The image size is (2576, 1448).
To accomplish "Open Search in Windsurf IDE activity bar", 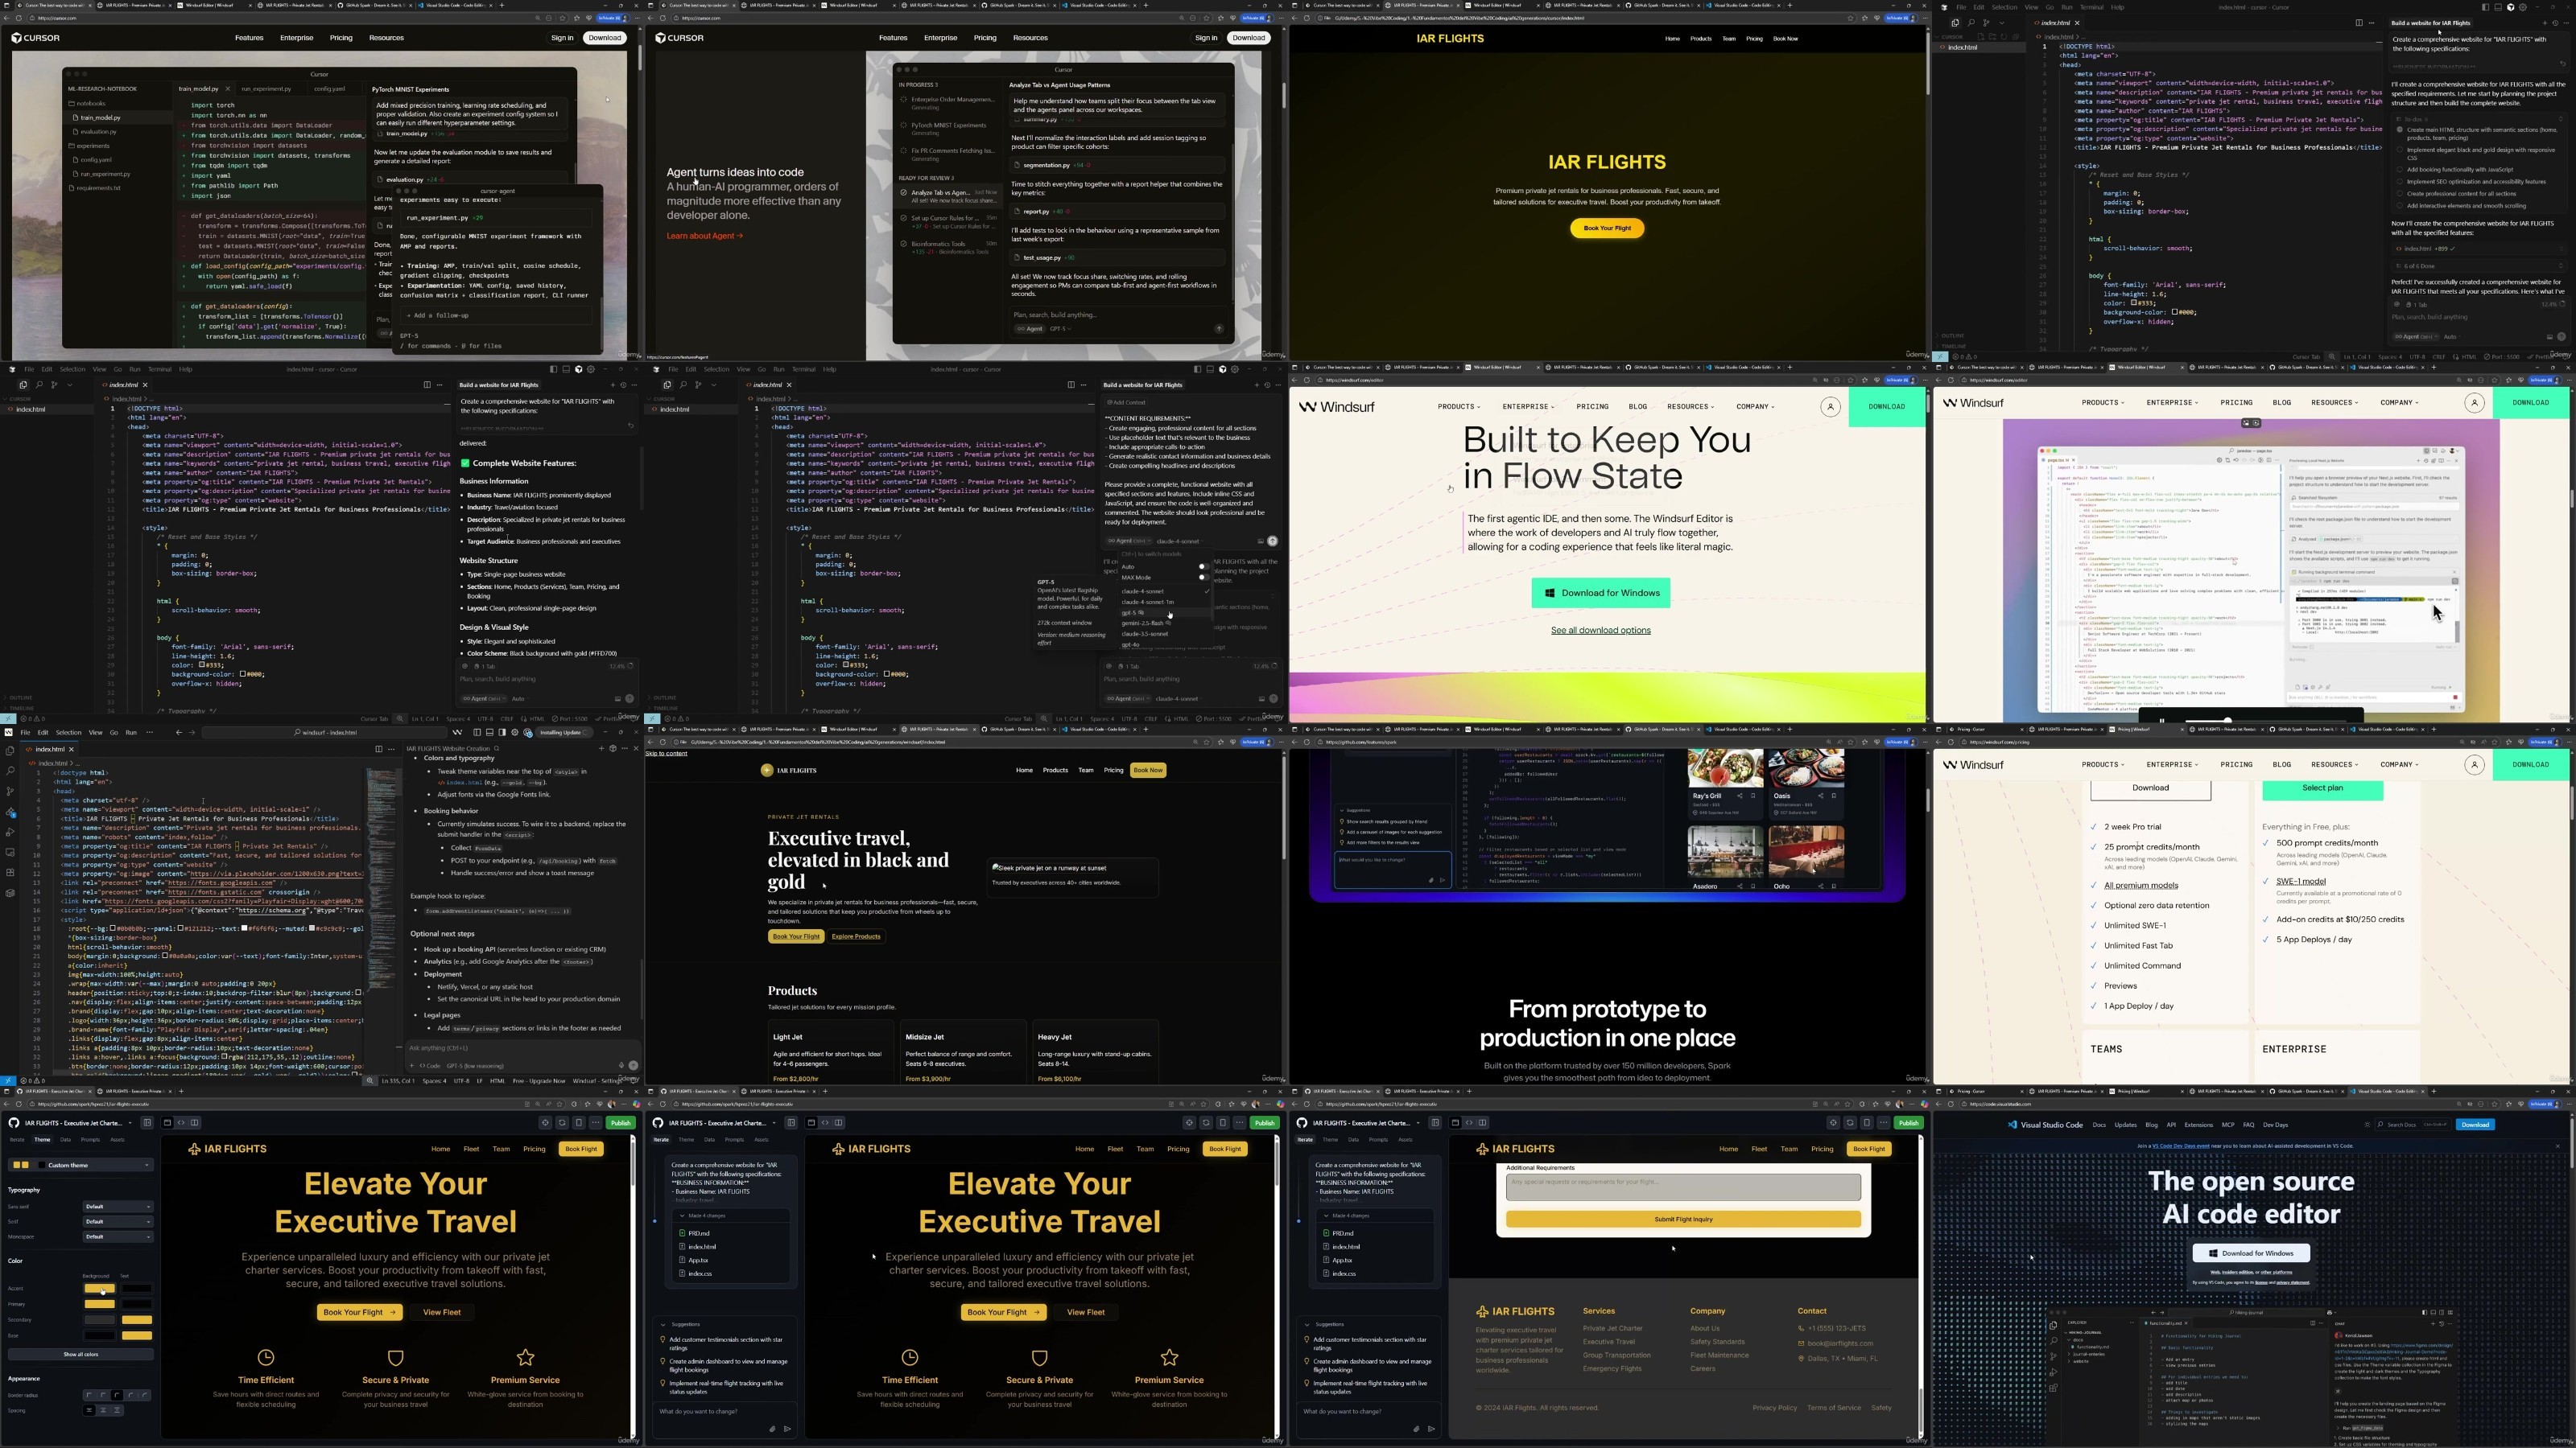I will pos(10,771).
